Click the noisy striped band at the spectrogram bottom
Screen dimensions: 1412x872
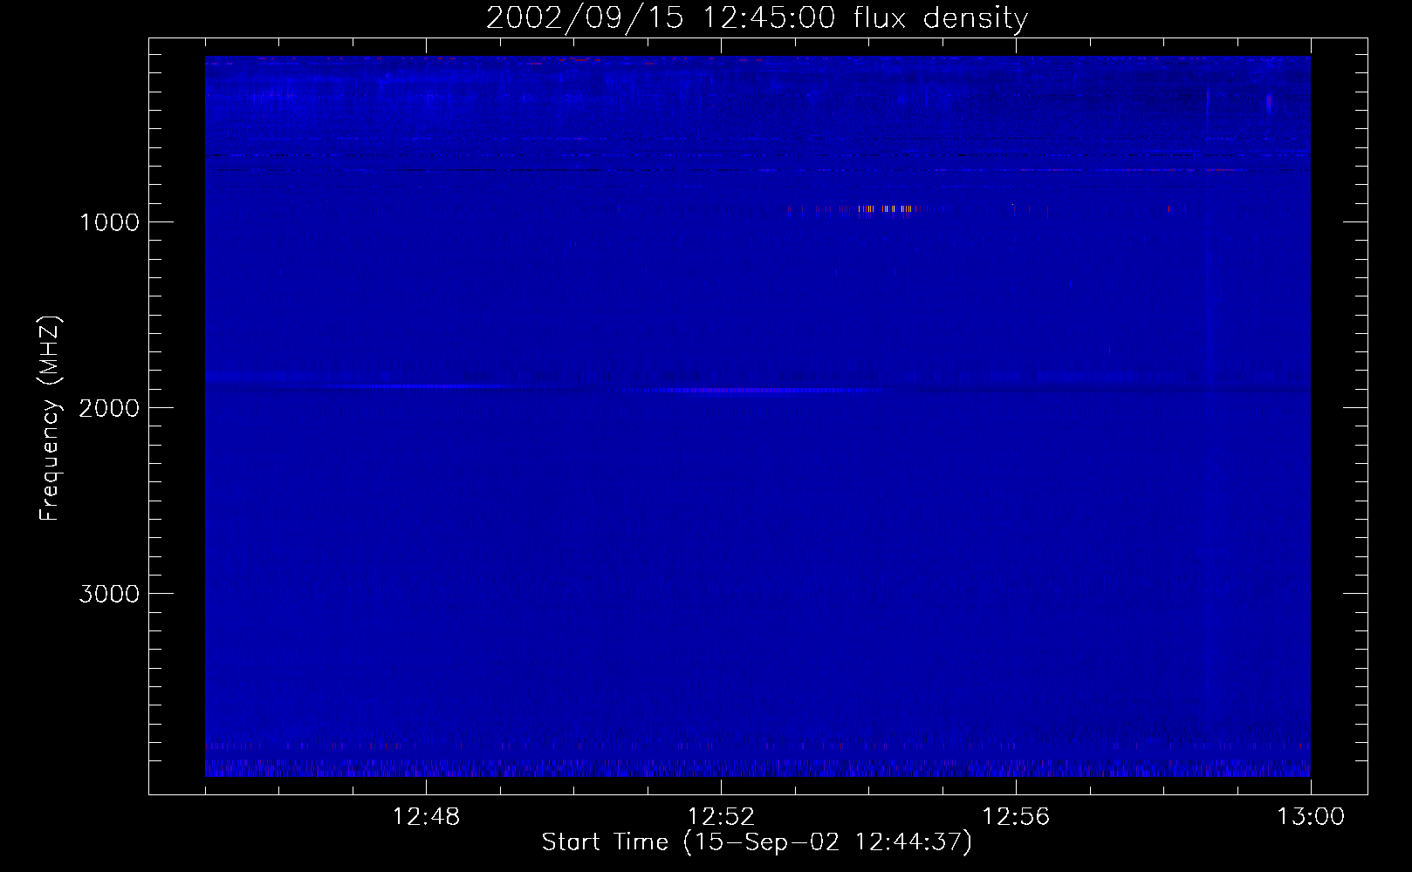[757, 768]
